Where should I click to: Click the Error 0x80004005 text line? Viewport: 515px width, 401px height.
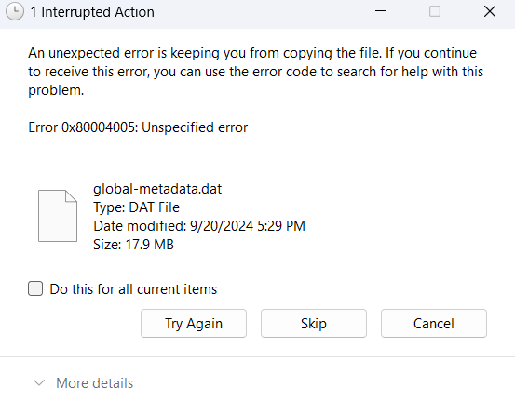point(138,127)
